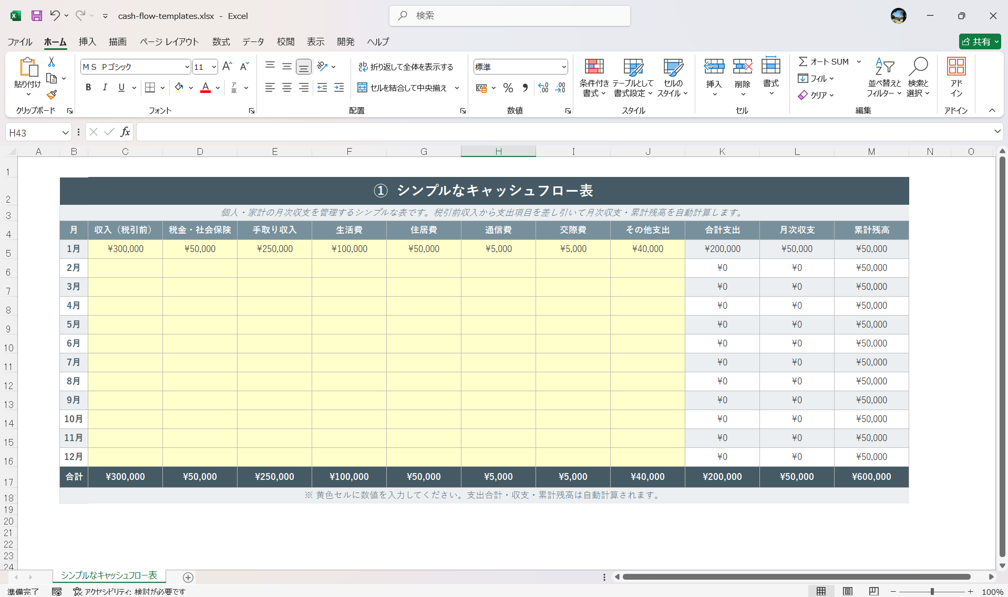Switch to the 数式 ribbon tab
Image resolution: width=1008 pixels, height=597 pixels.
pos(221,41)
